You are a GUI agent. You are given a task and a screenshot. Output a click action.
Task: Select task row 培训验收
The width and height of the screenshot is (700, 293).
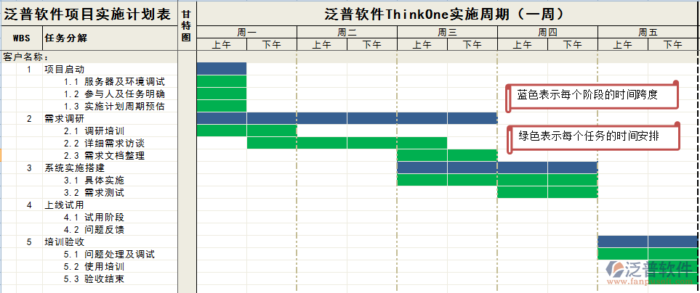(x=64, y=242)
